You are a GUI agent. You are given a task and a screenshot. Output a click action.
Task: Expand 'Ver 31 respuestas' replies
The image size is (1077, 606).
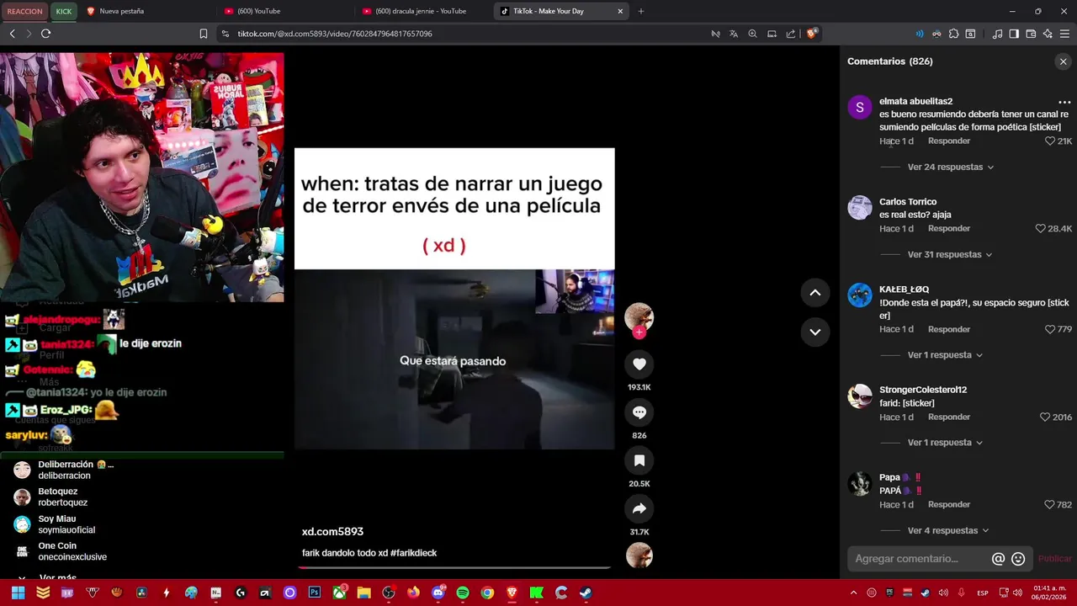pos(949,255)
